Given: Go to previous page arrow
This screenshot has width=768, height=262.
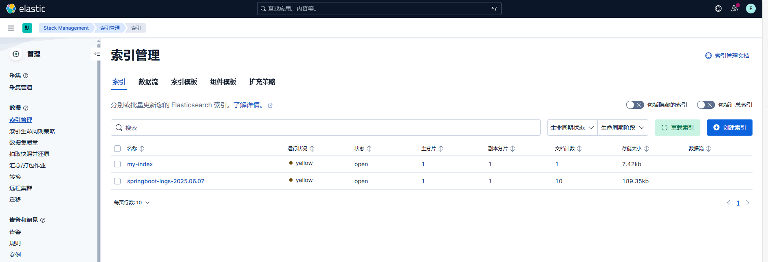Looking at the screenshot, I should coord(728,203).
